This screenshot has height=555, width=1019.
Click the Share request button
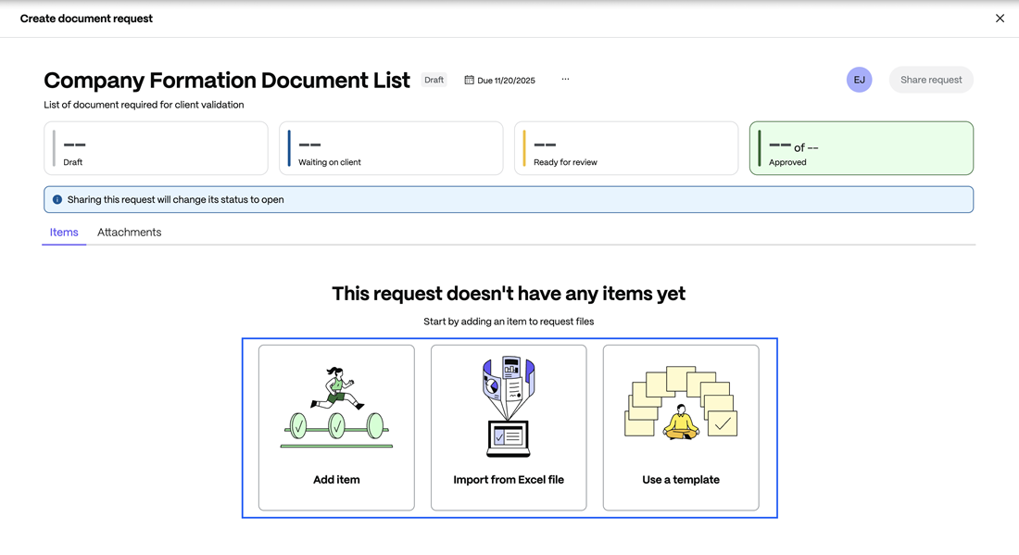click(x=930, y=80)
